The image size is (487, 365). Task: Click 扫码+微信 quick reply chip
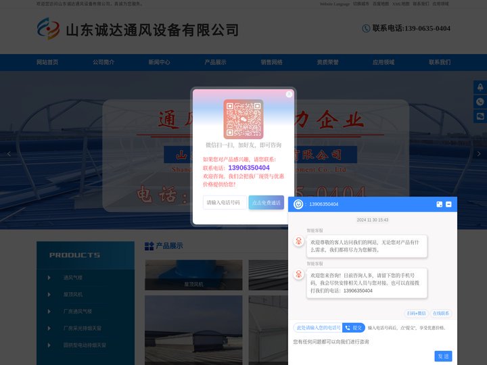click(x=416, y=313)
